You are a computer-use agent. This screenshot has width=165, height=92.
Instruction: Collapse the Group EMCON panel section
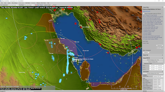[162, 58]
